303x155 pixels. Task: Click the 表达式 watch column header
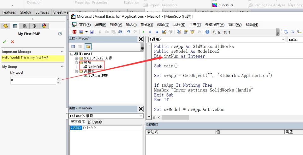pos(181,132)
